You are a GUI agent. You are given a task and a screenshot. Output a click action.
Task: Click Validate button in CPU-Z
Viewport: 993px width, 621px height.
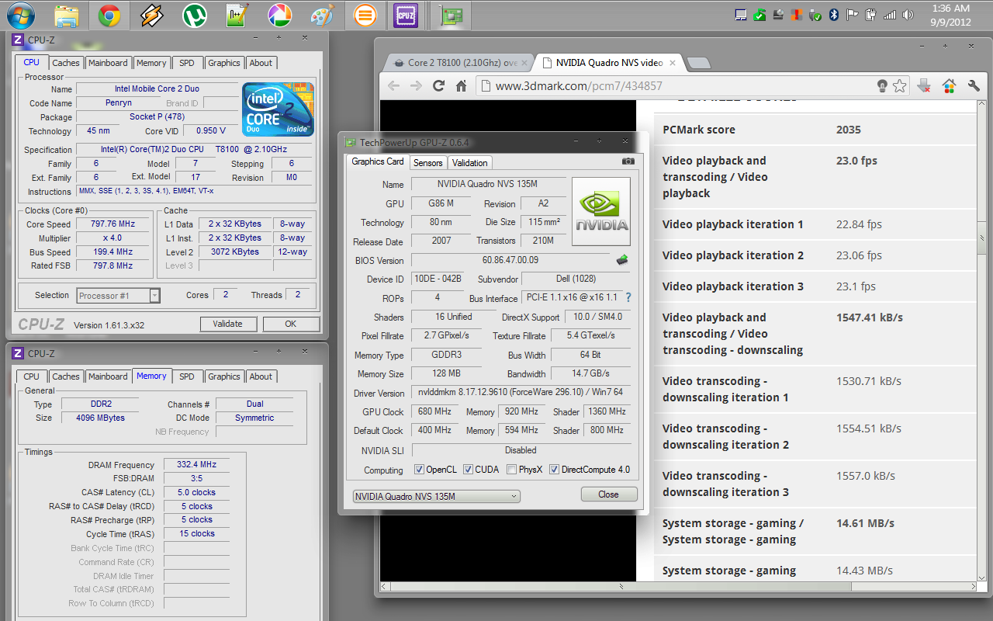point(227,324)
